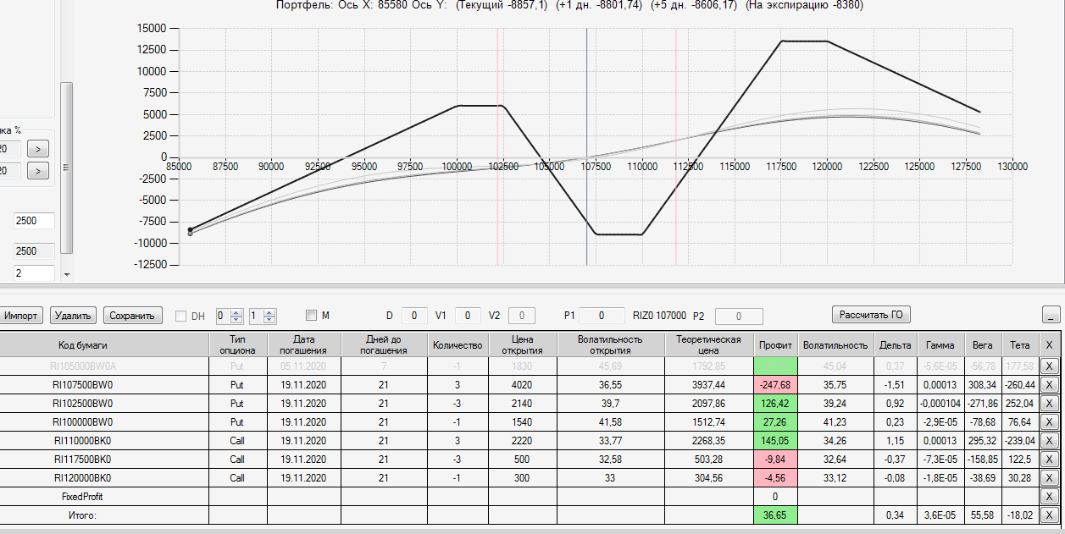The height and width of the screenshot is (534, 1065).
Task: Click the Дельта column header
Action: point(896,345)
